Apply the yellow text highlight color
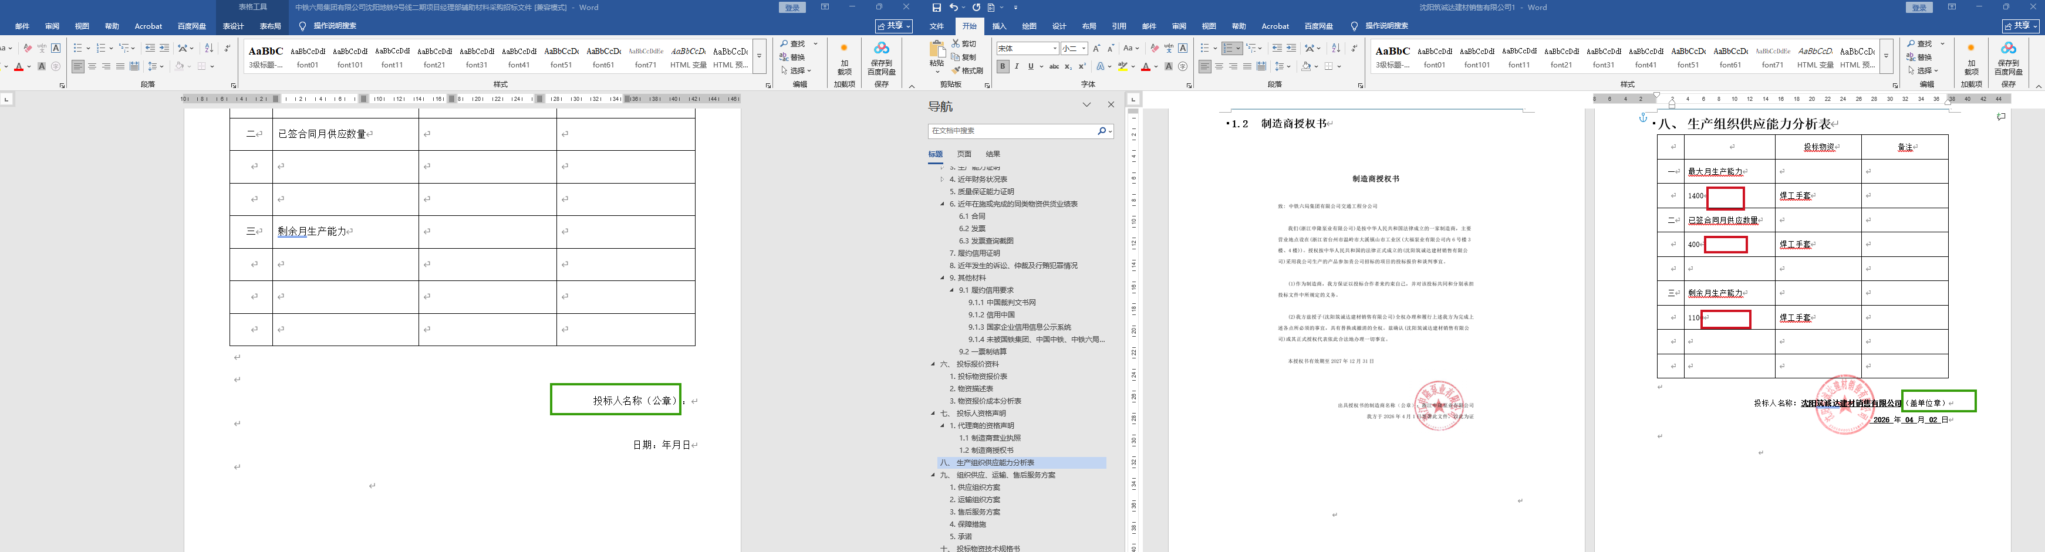Viewport: 2045px width, 552px height. (1122, 67)
